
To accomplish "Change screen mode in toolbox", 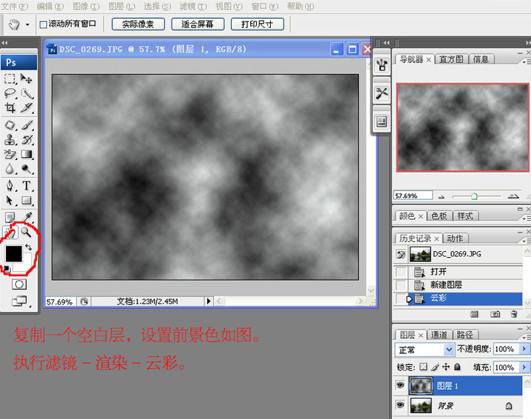I will click(19, 301).
